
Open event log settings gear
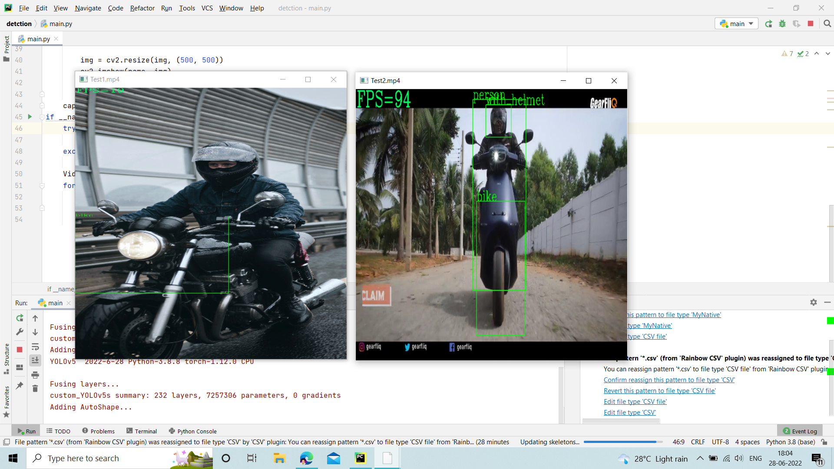pos(814,302)
